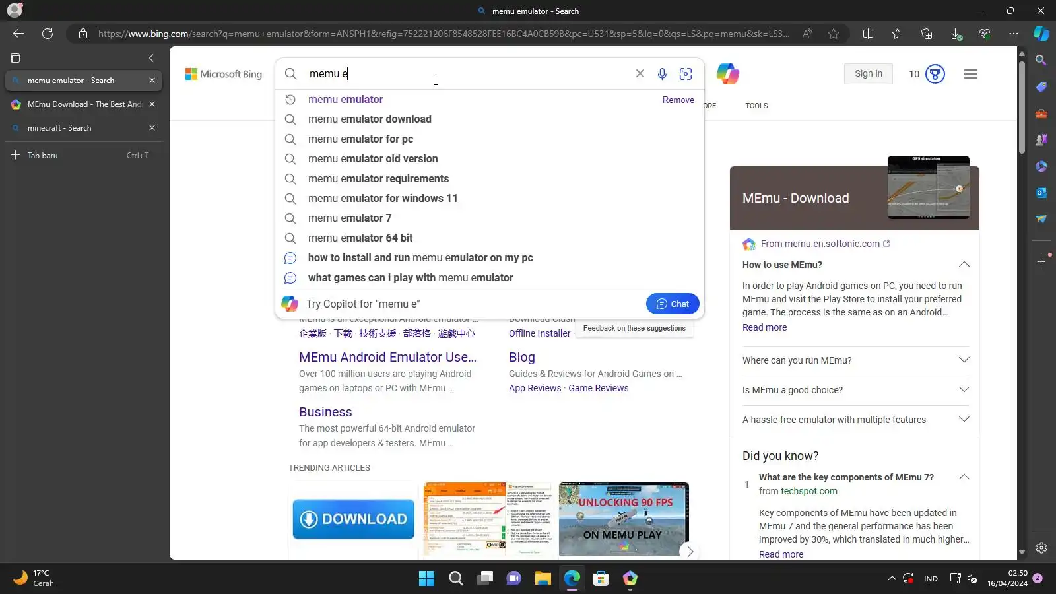This screenshot has width=1056, height=594.
Task: Open split screen view icon
Action: [x=869, y=34]
